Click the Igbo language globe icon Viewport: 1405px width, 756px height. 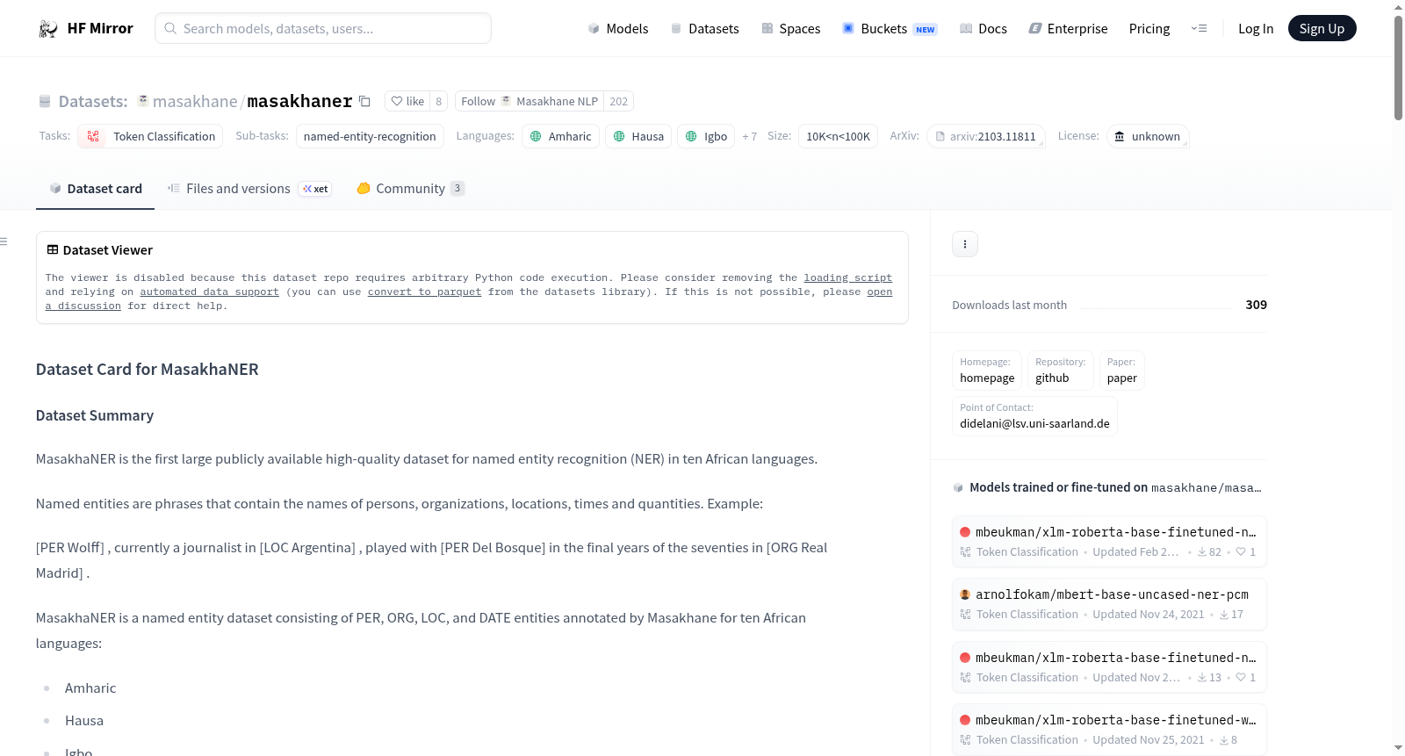pos(691,136)
